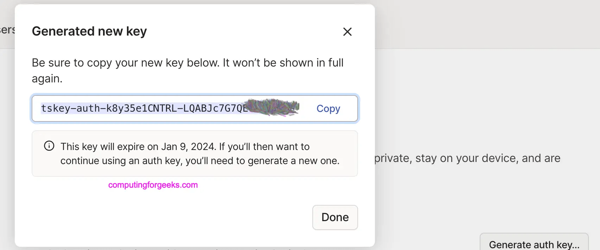Click the computingforgeeks.com watermark text
600x250 pixels.
click(x=153, y=185)
